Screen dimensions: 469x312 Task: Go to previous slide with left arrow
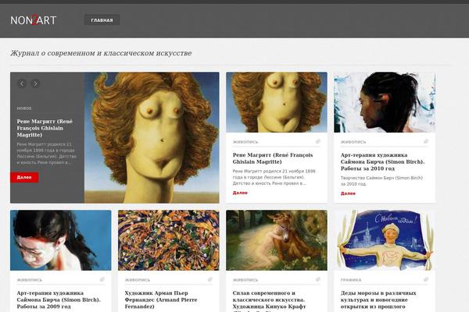(x=22, y=84)
